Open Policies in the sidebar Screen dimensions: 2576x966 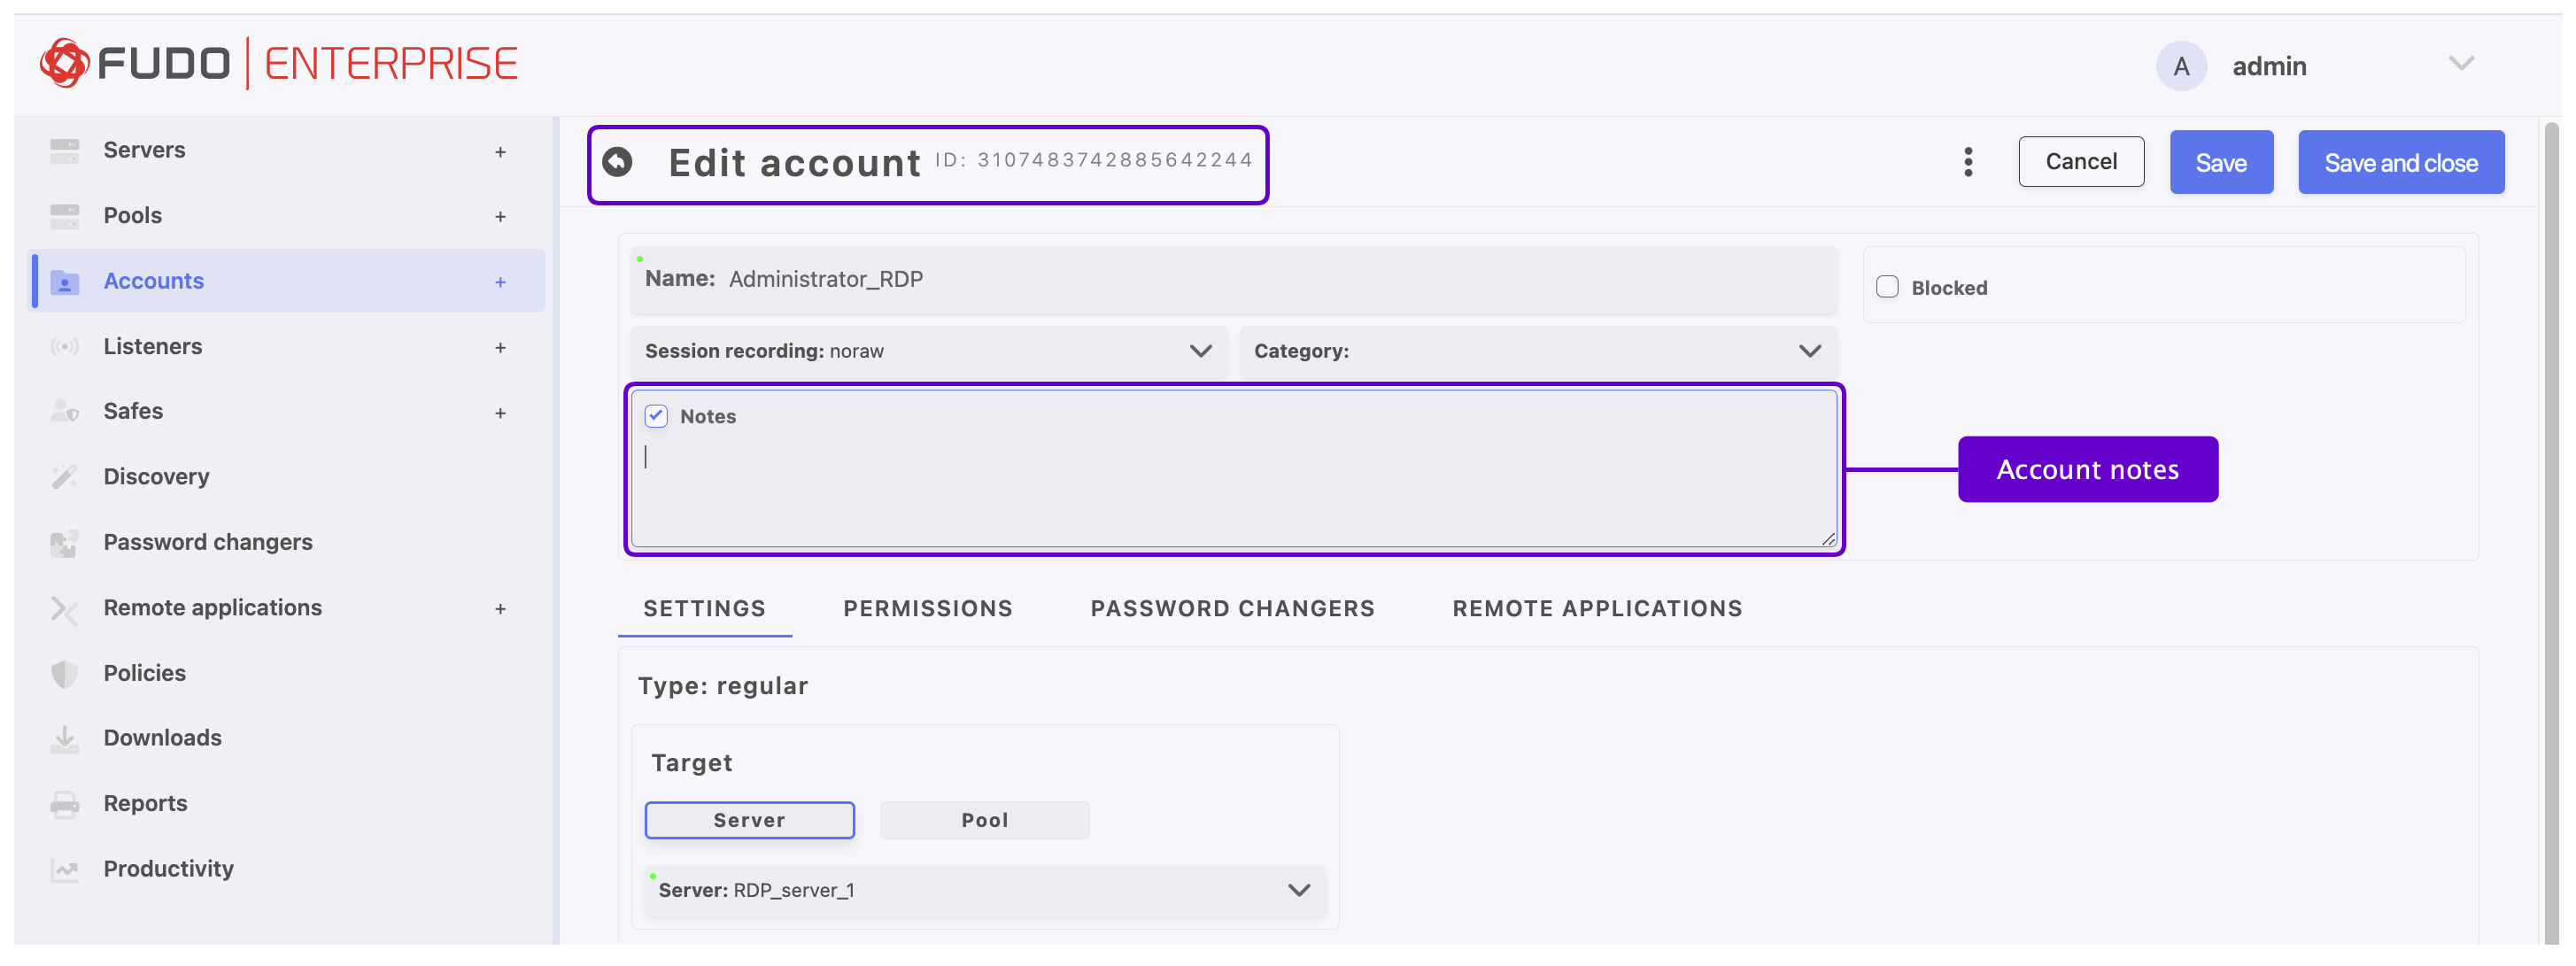click(287, 674)
